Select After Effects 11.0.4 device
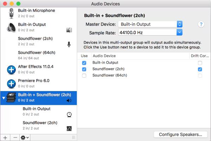 [38, 69]
